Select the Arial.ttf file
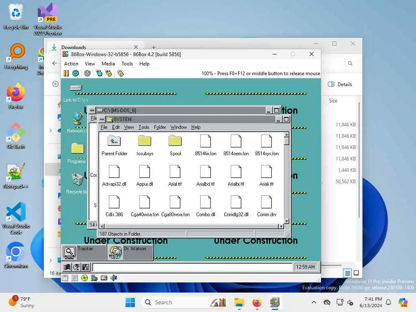 (x=175, y=175)
